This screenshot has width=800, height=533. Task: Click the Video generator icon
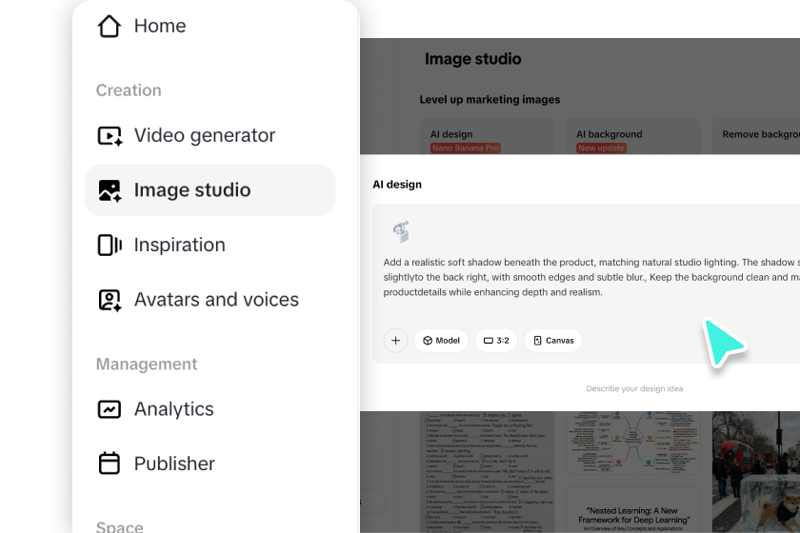pos(110,136)
